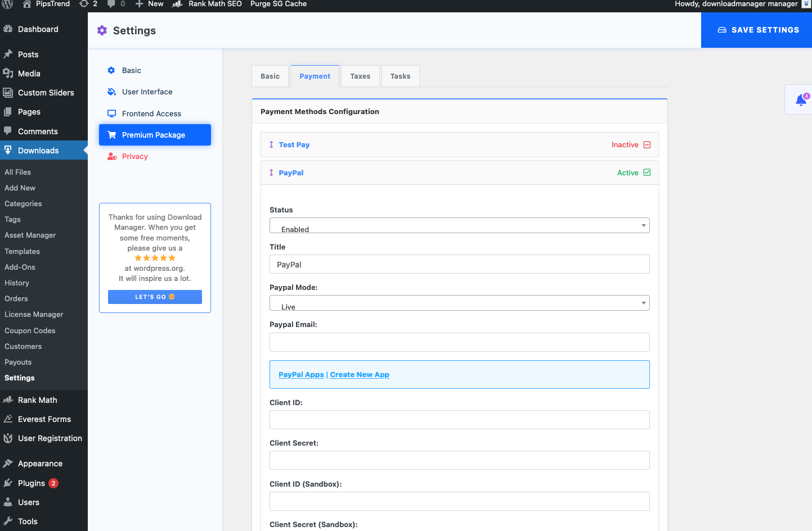Open Purge SG Cache in admin bar
The height and width of the screenshot is (531, 812).
coord(279,4)
